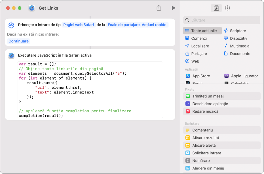The width and height of the screenshot is (264, 174).
Task: Click the Documente page icon
Action: 226,53
